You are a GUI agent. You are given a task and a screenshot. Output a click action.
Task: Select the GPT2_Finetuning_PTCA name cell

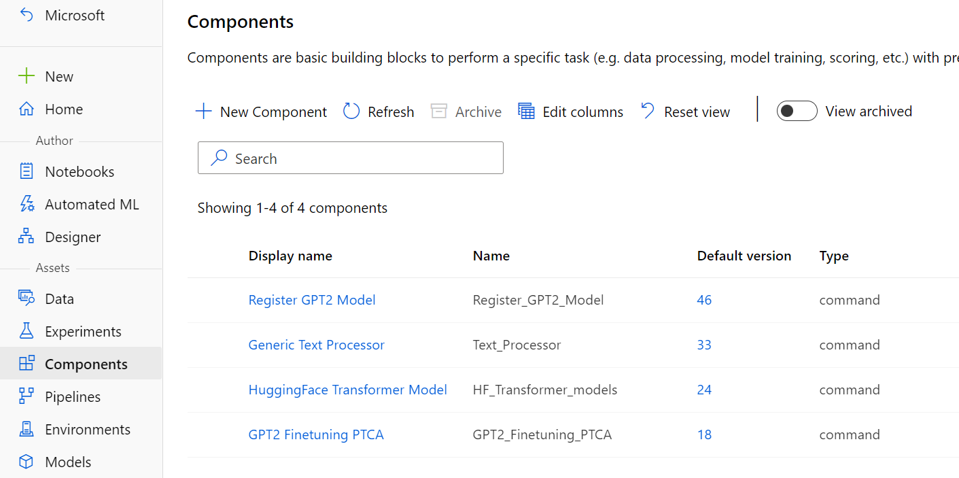click(542, 434)
